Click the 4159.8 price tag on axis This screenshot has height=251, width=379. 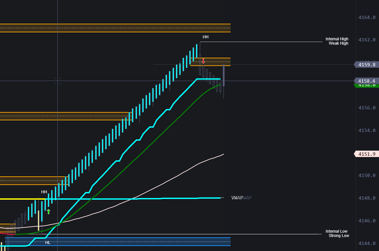pyautogui.click(x=366, y=65)
